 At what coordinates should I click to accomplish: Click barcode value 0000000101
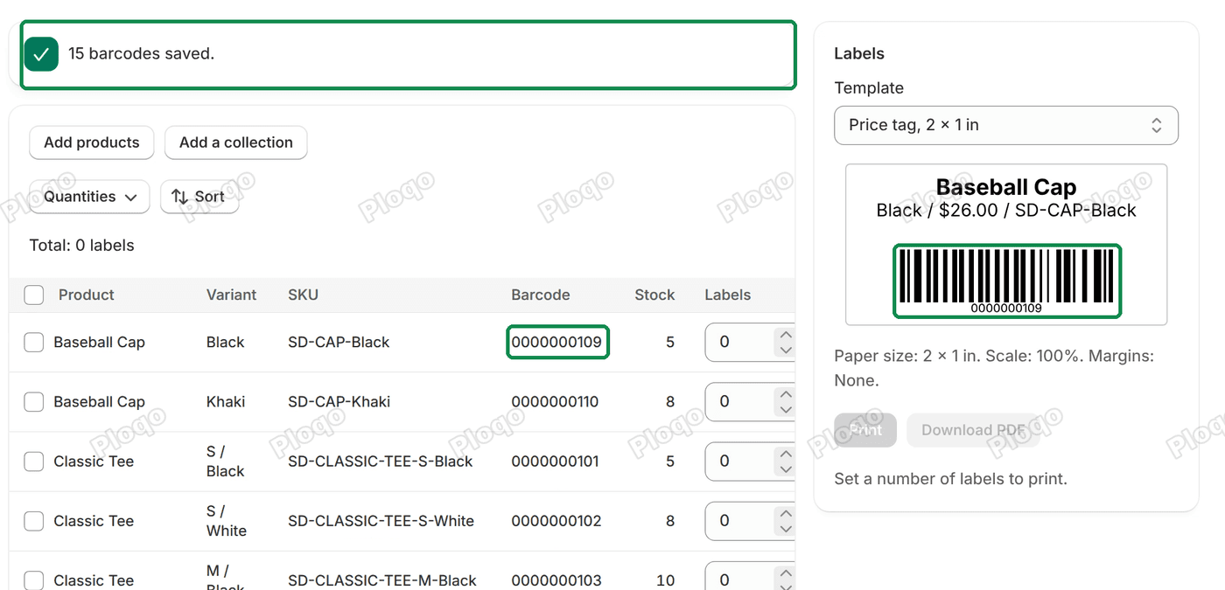tap(556, 462)
